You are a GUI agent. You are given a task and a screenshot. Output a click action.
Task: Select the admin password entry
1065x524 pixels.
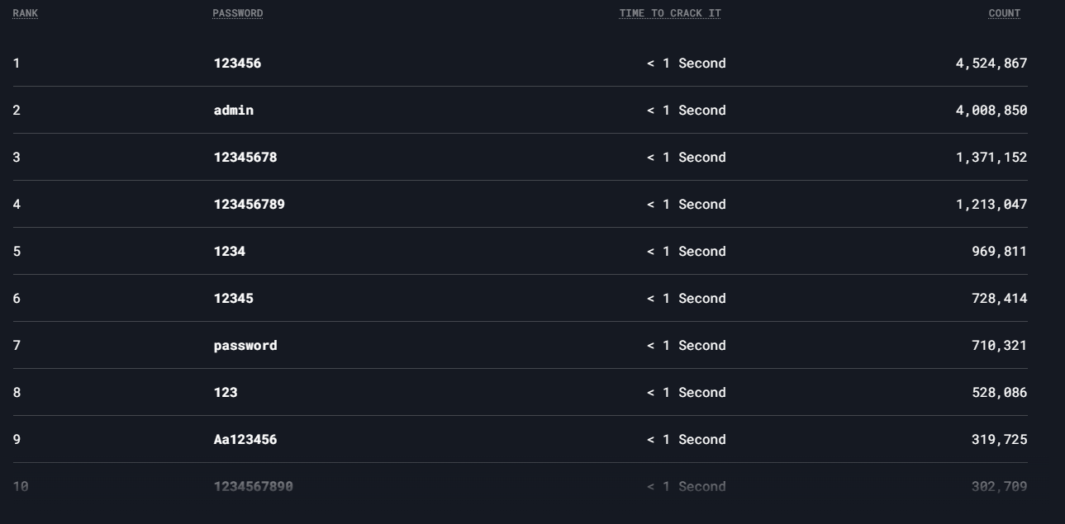coord(234,110)
